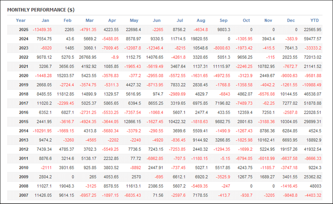Select the 2008 February value 19048.3
Image resolution: width=333 pixels, height=204 pixels.
point(65,186)
